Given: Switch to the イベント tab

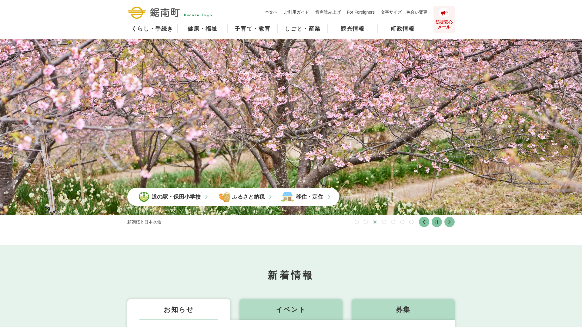Looking at the screenshot, I should click(x=291, y=310).
